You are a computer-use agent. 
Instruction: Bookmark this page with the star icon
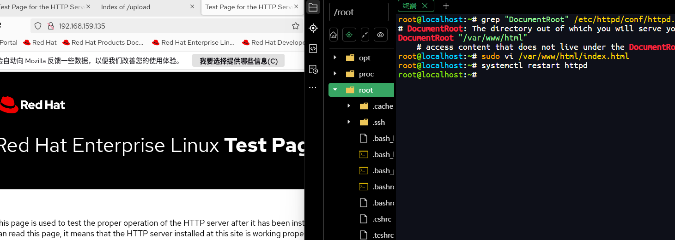pyautogui.click(x=296, y=26)
